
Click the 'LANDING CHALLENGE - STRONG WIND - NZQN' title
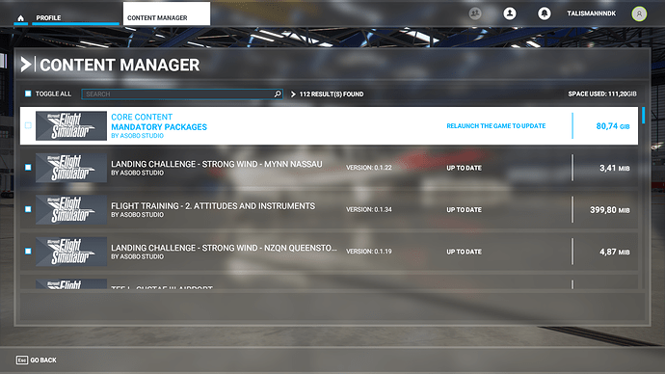click(224, 248)
